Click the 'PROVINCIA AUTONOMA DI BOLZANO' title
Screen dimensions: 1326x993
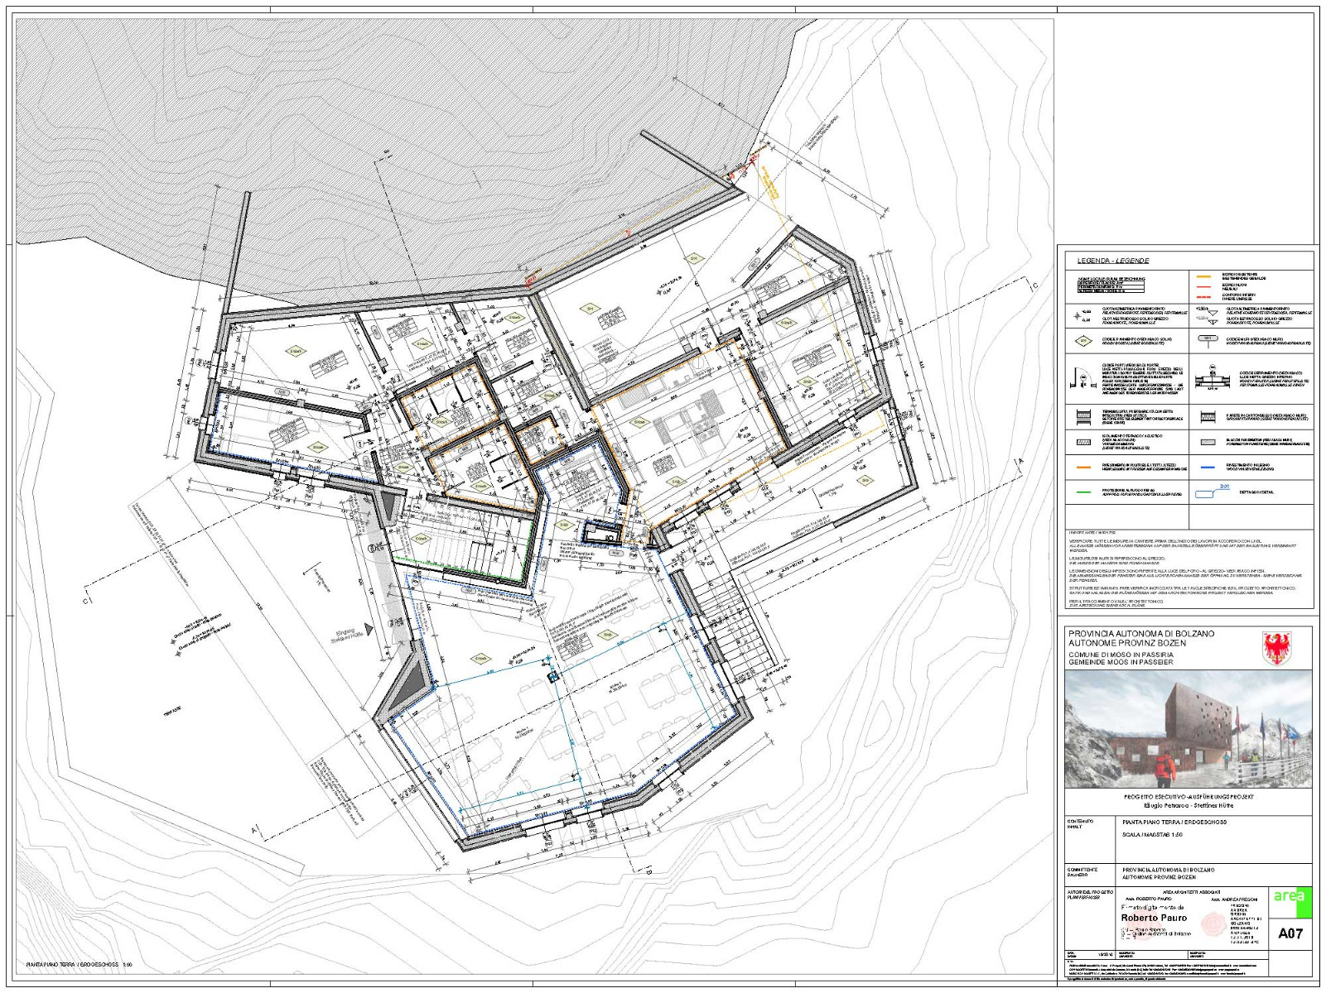coord(1141,633)
